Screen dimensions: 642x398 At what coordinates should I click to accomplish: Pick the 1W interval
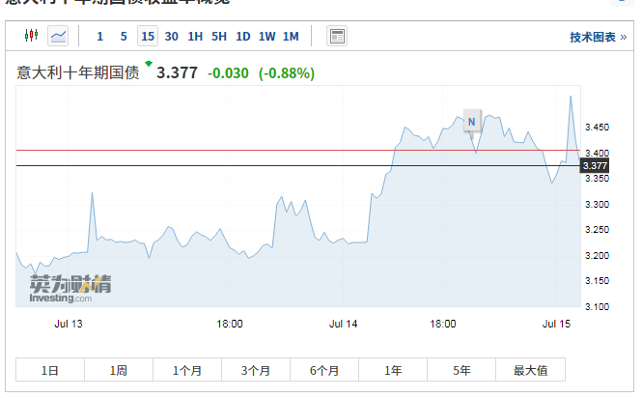click(266, 37)
